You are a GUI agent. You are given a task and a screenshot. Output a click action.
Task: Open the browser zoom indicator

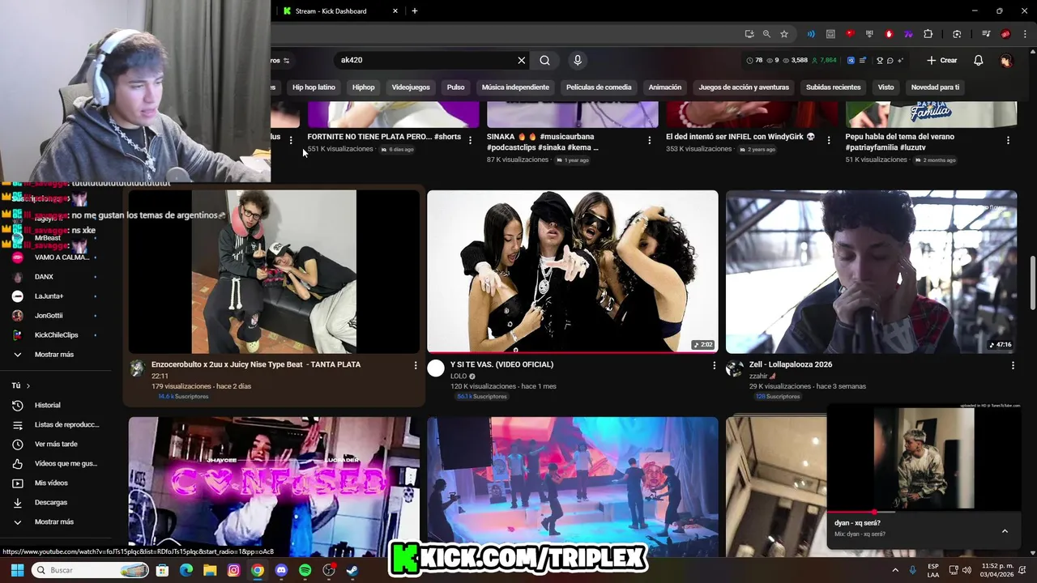(x=766, y=34)
